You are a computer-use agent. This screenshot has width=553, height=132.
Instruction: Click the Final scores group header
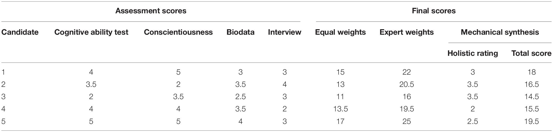pos(434,11)
